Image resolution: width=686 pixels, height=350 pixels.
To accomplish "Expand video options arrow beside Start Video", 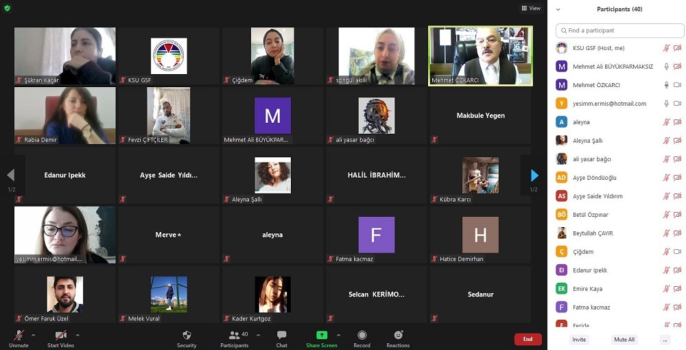I will tap(78, 335).
